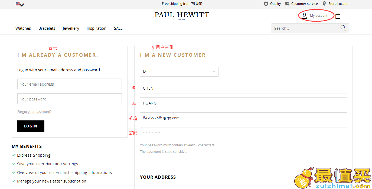The width and height of the screenshot is (372, 189).
Task: Open the Store Locator link
Action: pos(338,4)
